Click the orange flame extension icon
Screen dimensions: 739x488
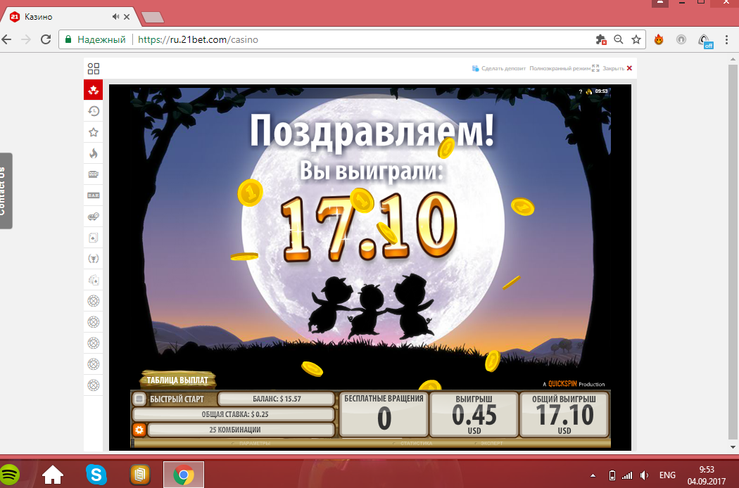click(x=659, y=39)
